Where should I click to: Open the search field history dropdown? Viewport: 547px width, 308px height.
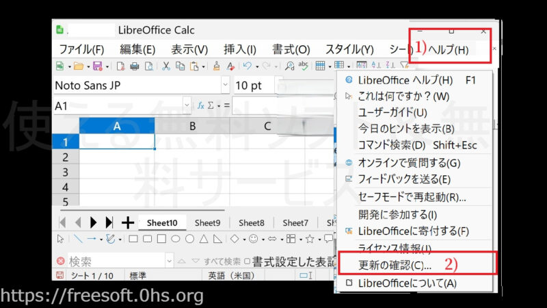(x=169, y=261)
